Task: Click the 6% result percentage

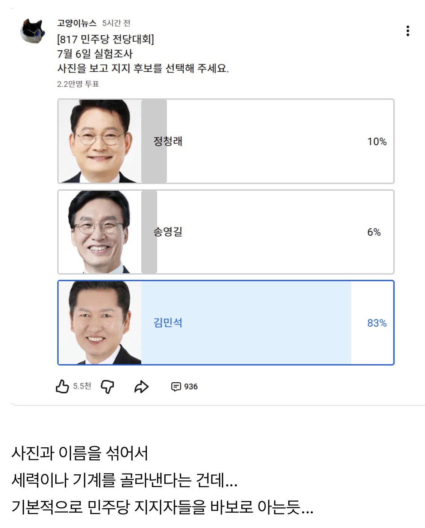Action: click(374, 232)
